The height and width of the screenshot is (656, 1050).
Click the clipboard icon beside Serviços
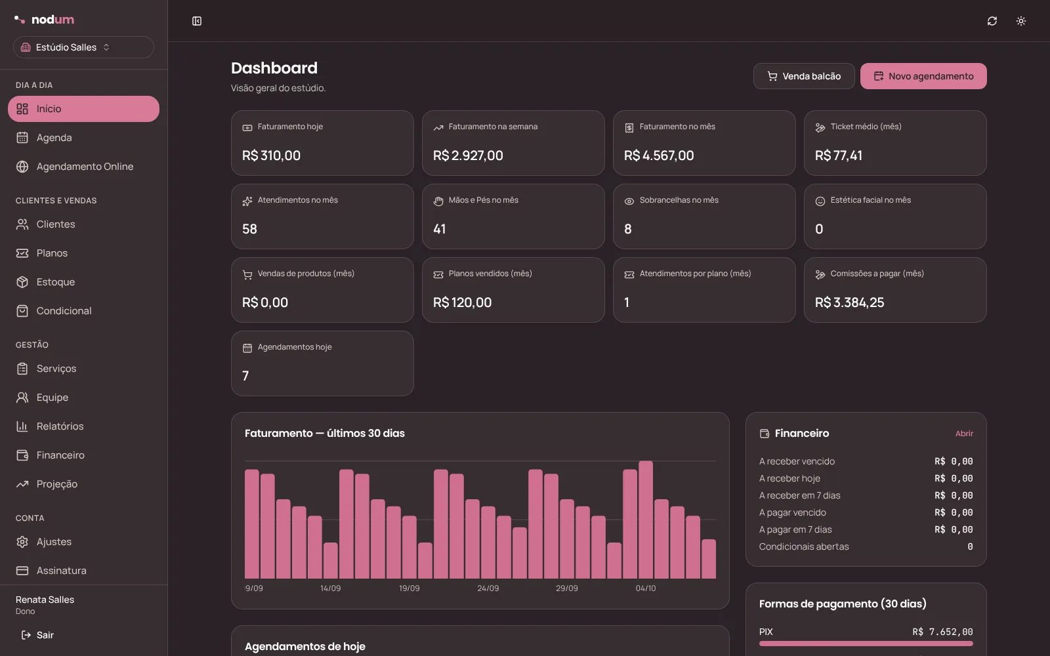[22, 369]
